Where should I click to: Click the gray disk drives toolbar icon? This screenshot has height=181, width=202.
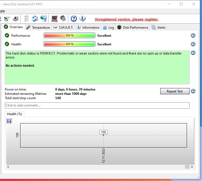pos(7,19)
